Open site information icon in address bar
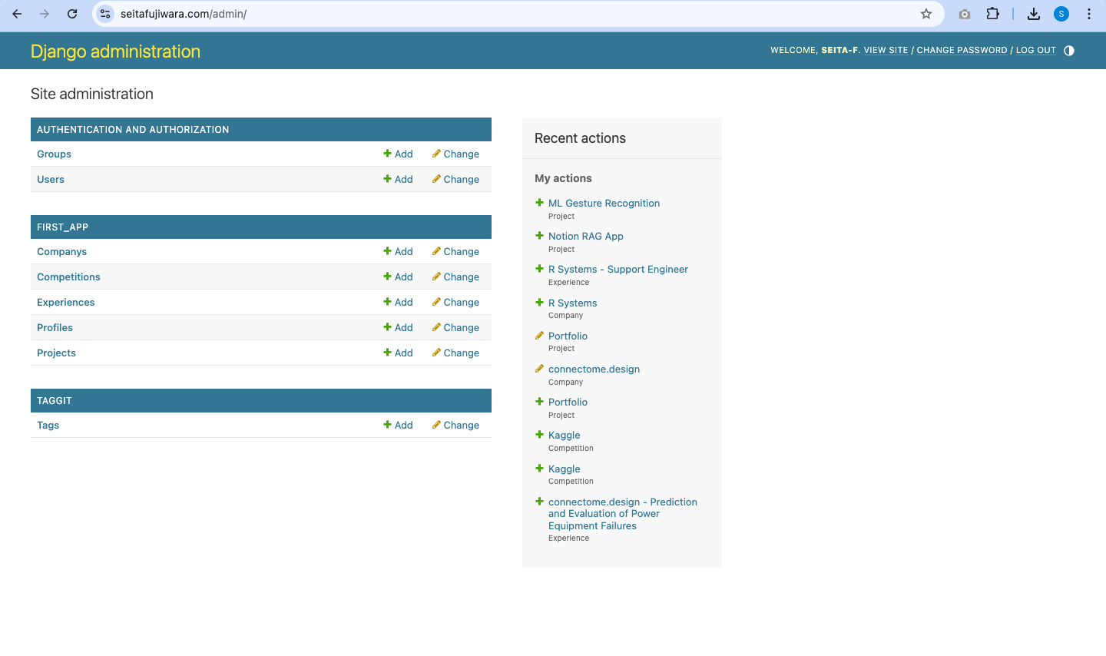The height and width of the screenshot is (656, 1106). coord(106,14)
